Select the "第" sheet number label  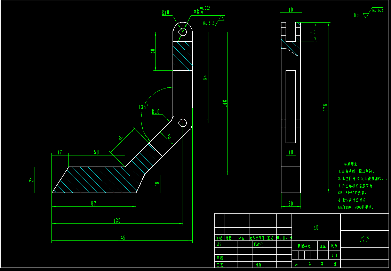click(322, 264)
